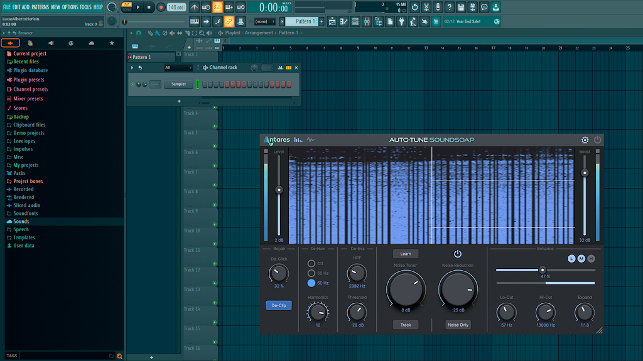Viewport: 643px width, 361px height.
Task: Open the Browser cloud tab
Action: [x=91, y=43]
